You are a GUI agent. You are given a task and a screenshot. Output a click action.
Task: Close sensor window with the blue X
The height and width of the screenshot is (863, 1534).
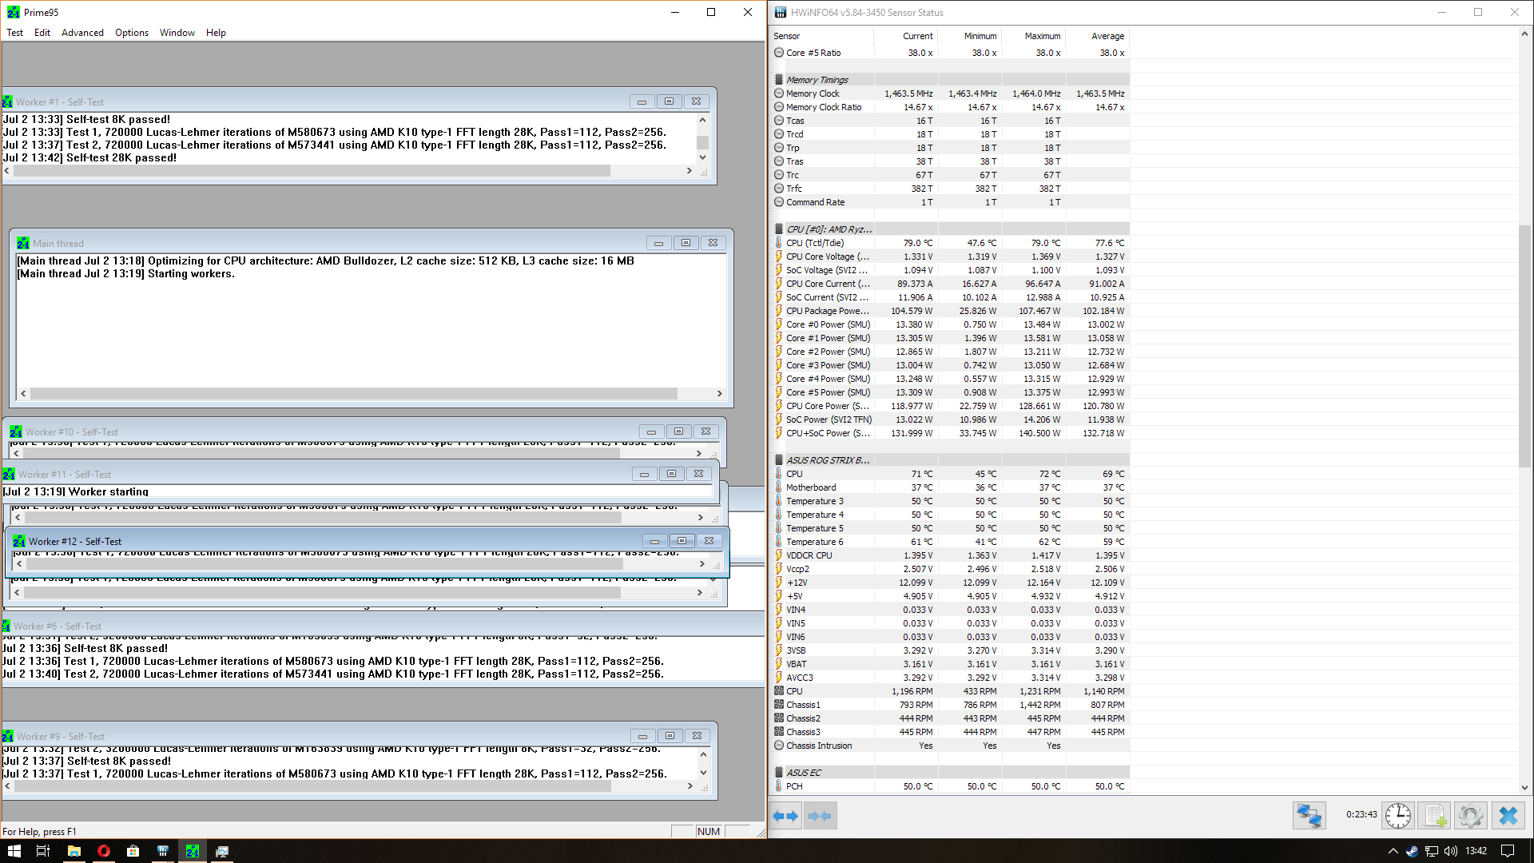(x=1508, y=816)
